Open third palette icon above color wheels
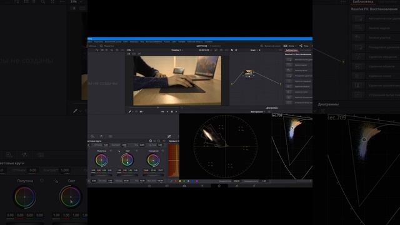Viewport: 400px width, 225px height. point(110,136)
